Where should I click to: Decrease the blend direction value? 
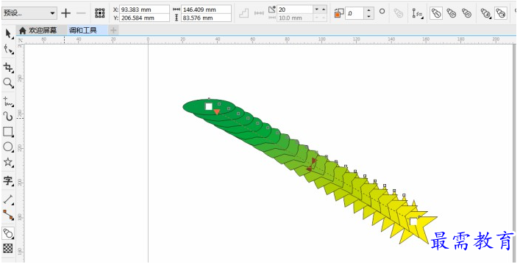(x=368, y=16)
